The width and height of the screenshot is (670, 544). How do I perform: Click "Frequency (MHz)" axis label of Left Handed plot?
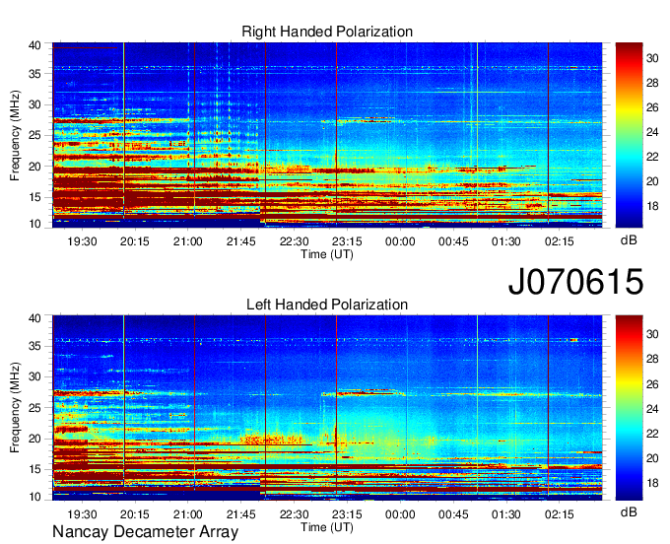click(15, 408)
